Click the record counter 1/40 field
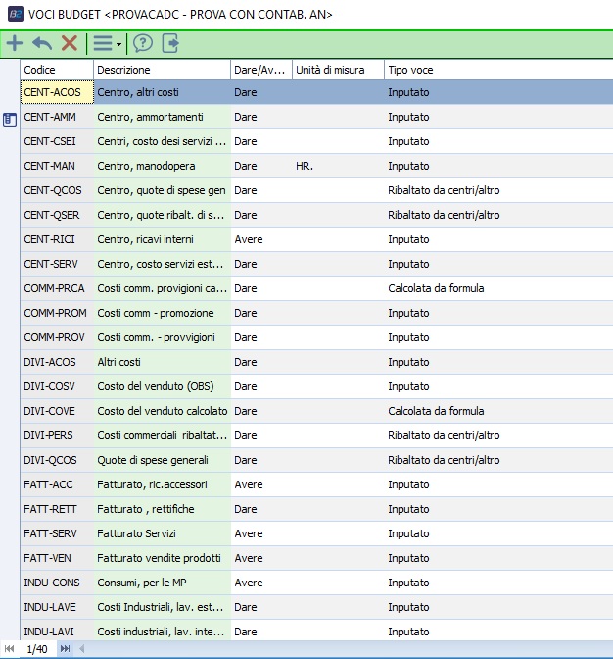This screenshot has height=659, width=613. coord(37,649)
